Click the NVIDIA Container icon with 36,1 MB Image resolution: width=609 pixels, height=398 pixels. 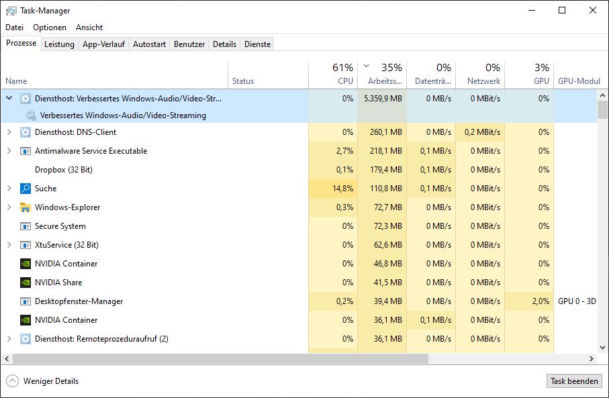[x=26, y=320]
